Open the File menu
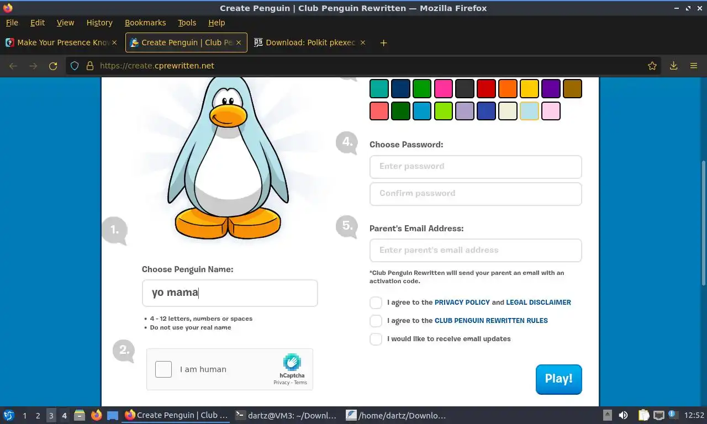This screenshot has width=707, height=424. [12, 23]
